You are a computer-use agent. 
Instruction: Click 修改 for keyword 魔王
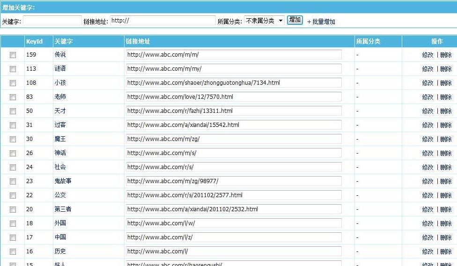tap(428, 139)
